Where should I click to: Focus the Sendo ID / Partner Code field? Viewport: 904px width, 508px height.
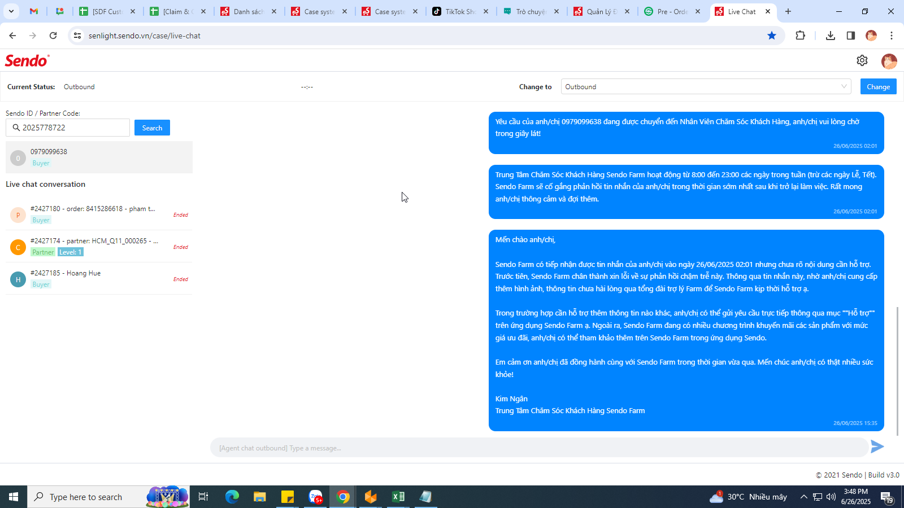pyautogui.click(x=68, y=128)
